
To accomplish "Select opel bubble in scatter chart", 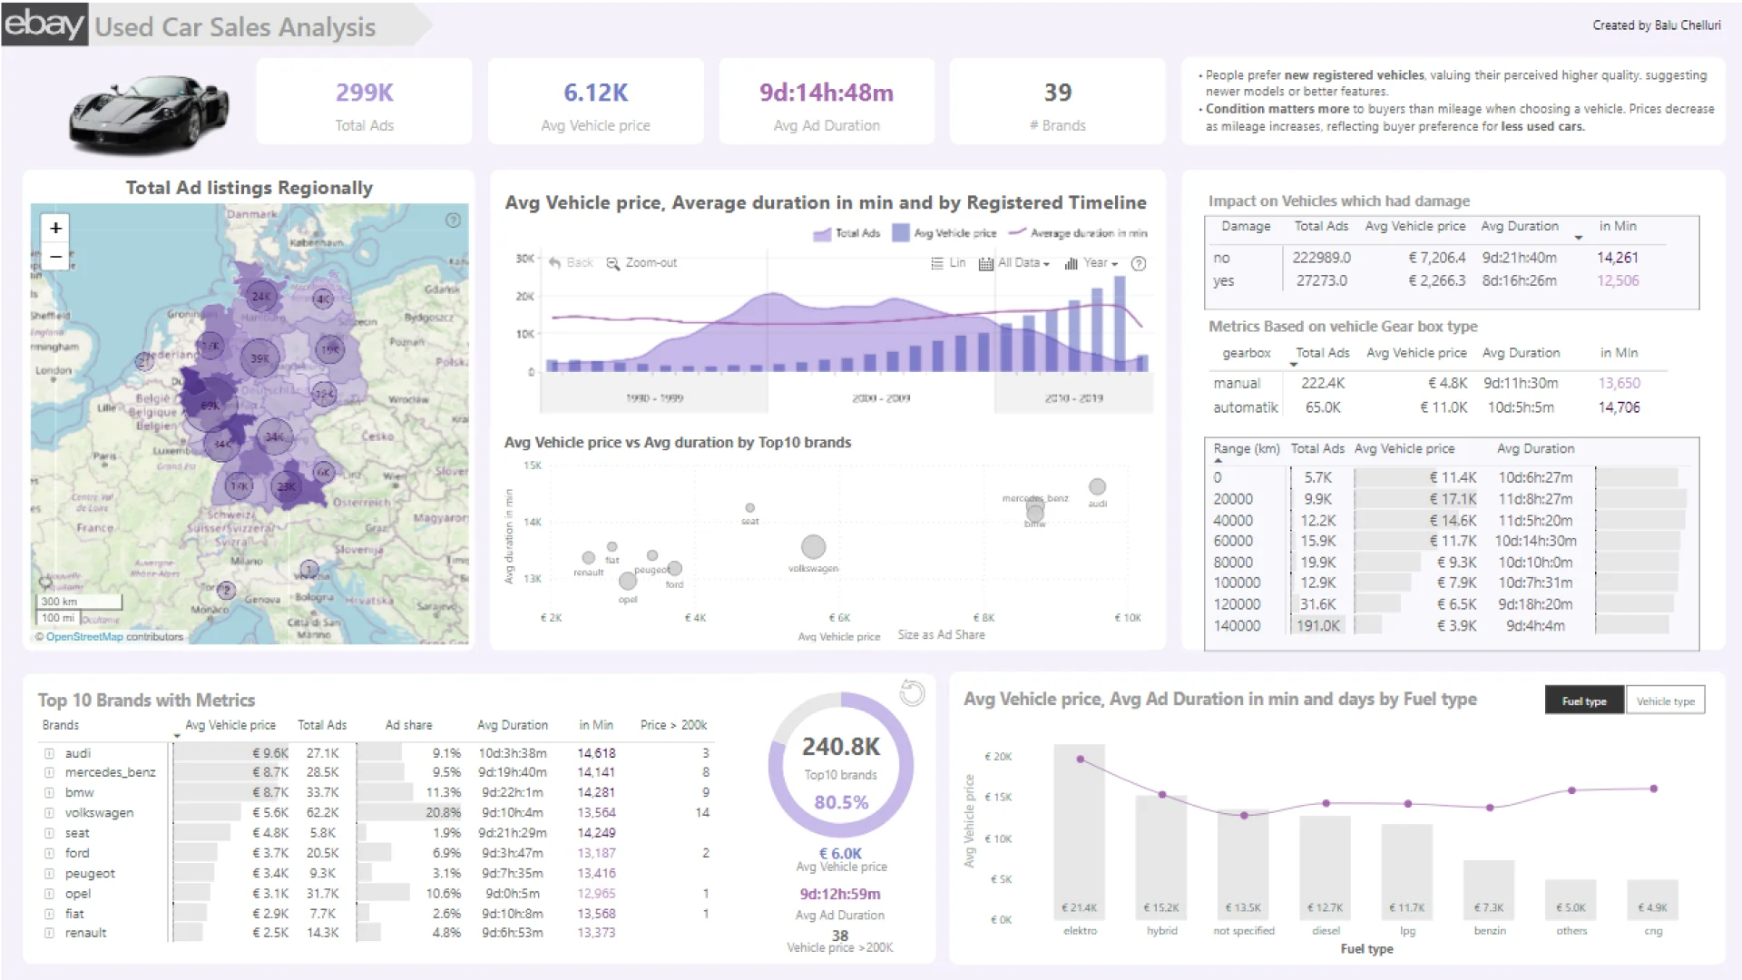I will coord(628,581).
